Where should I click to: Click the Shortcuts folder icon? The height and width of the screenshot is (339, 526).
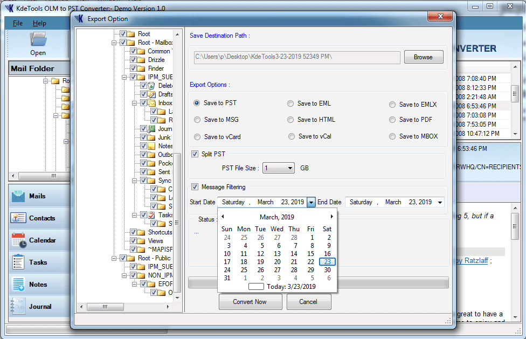point(142,232)
